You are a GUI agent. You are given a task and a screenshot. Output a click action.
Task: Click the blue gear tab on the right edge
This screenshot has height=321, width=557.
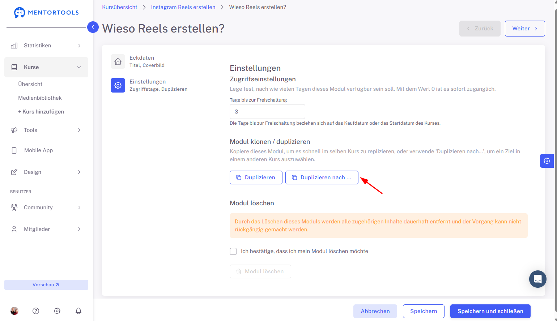pyautogui.click(x=547, y=161)
